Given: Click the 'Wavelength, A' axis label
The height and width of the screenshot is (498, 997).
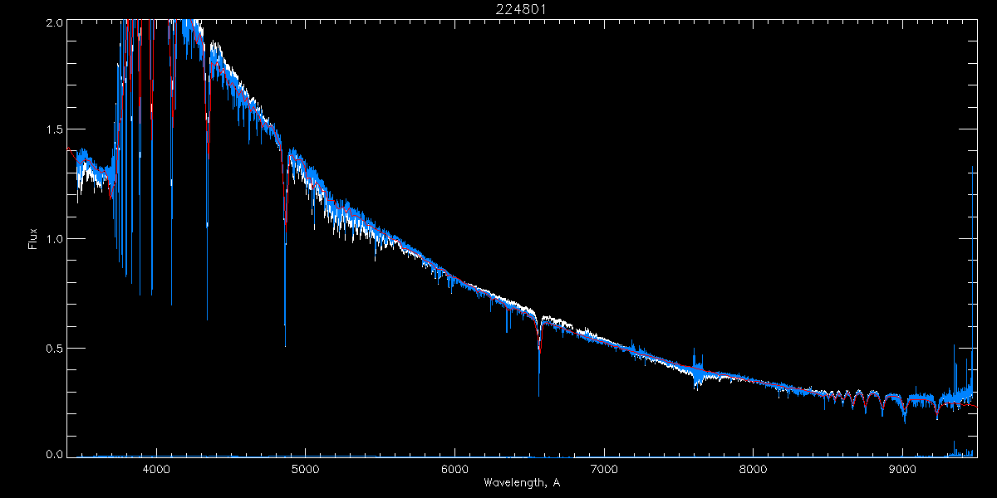Looking at the screenshot, I should (522, 482).
